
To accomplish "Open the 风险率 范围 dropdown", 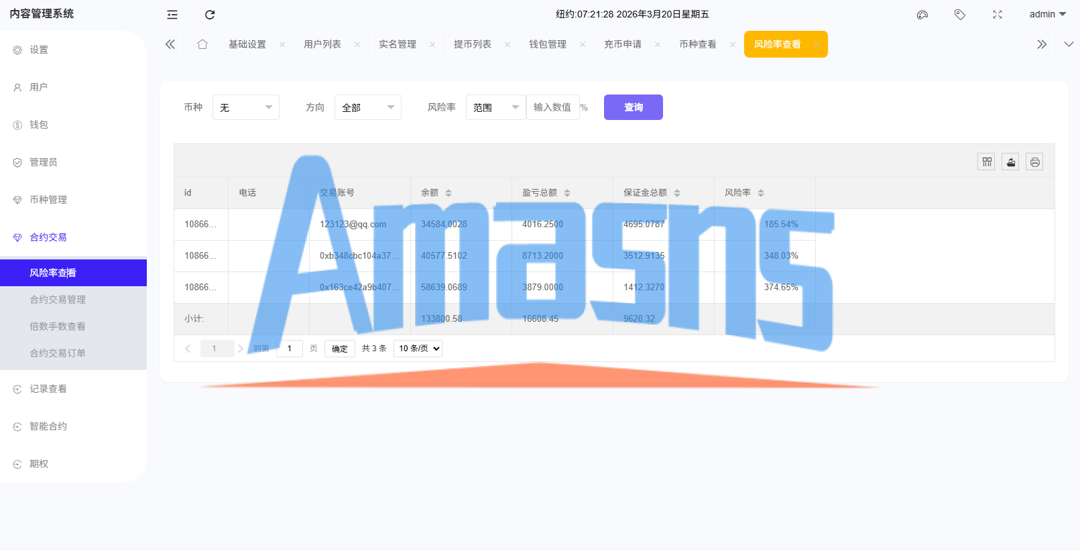I will [x=496, y=107].
